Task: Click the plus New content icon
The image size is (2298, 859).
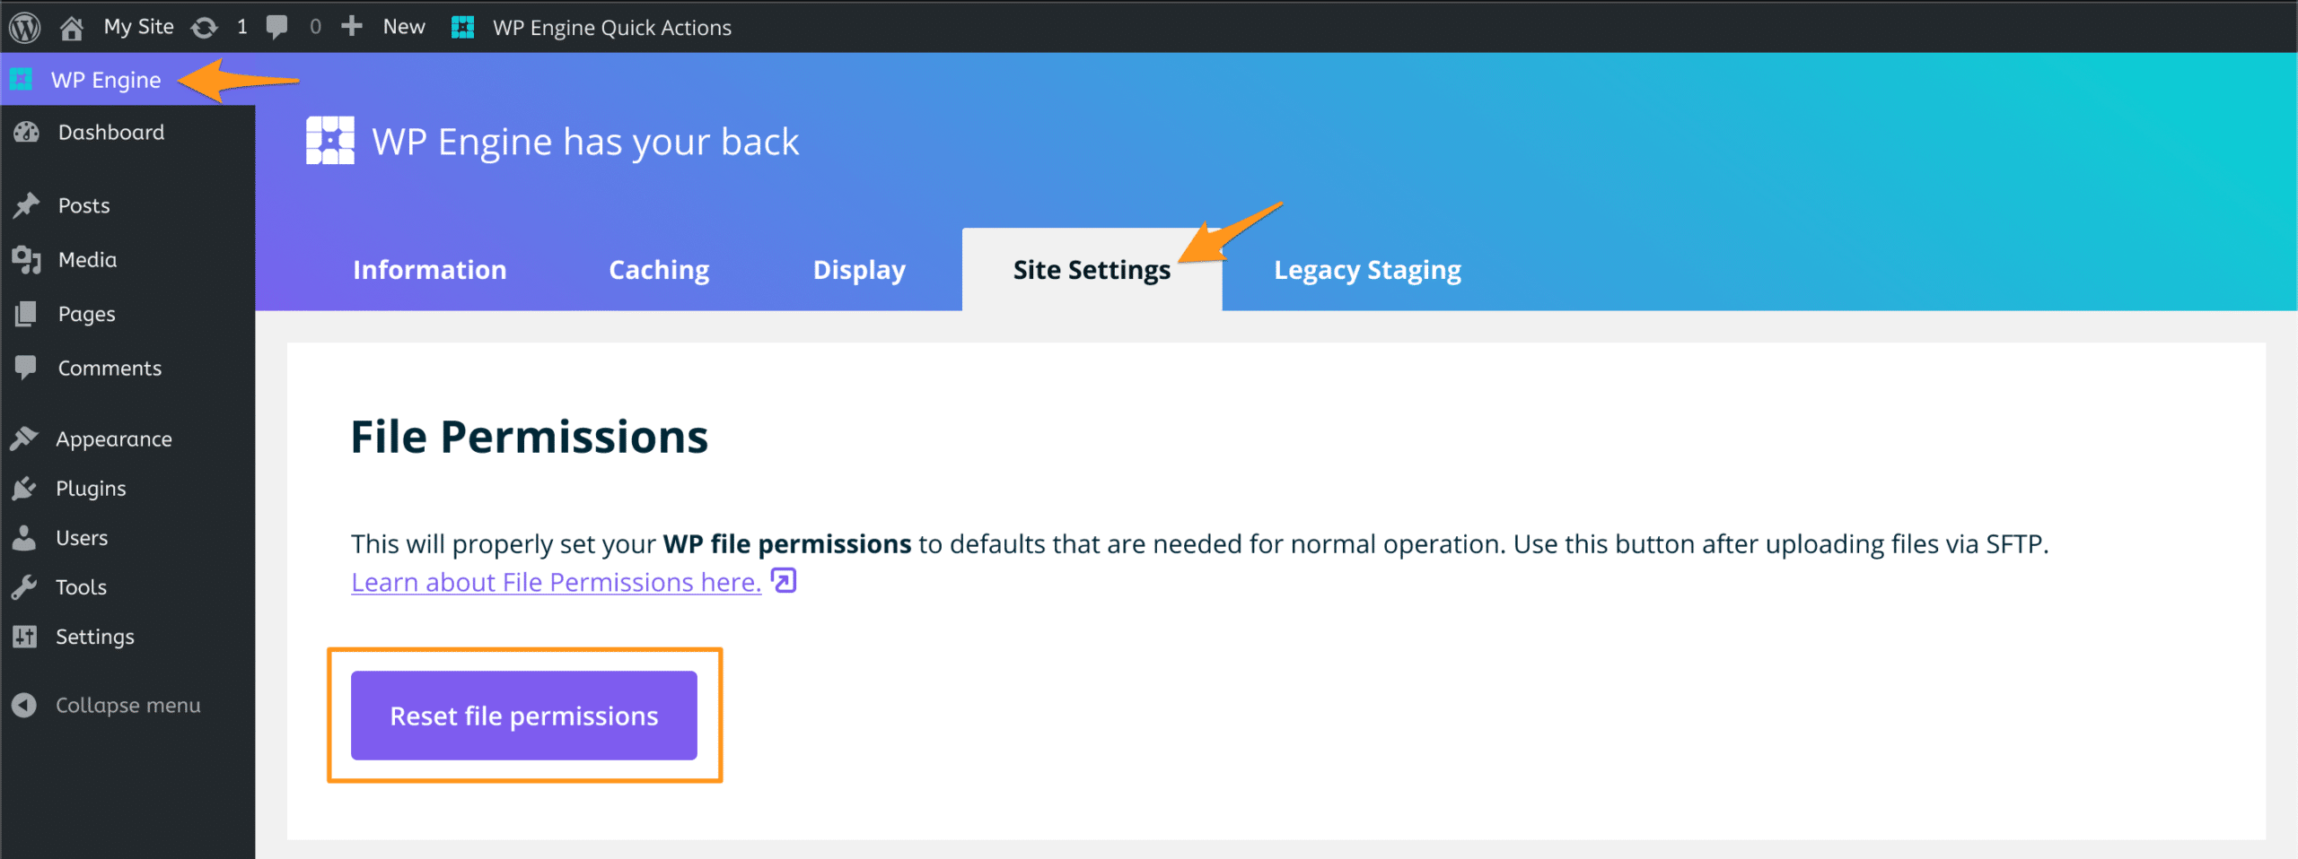Action: point(352,26)
